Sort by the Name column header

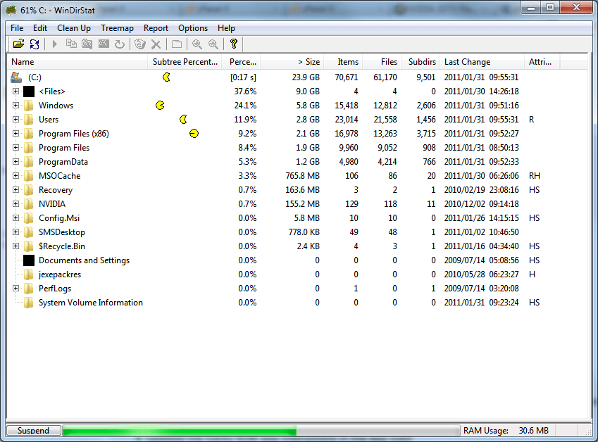click(77, 62)
